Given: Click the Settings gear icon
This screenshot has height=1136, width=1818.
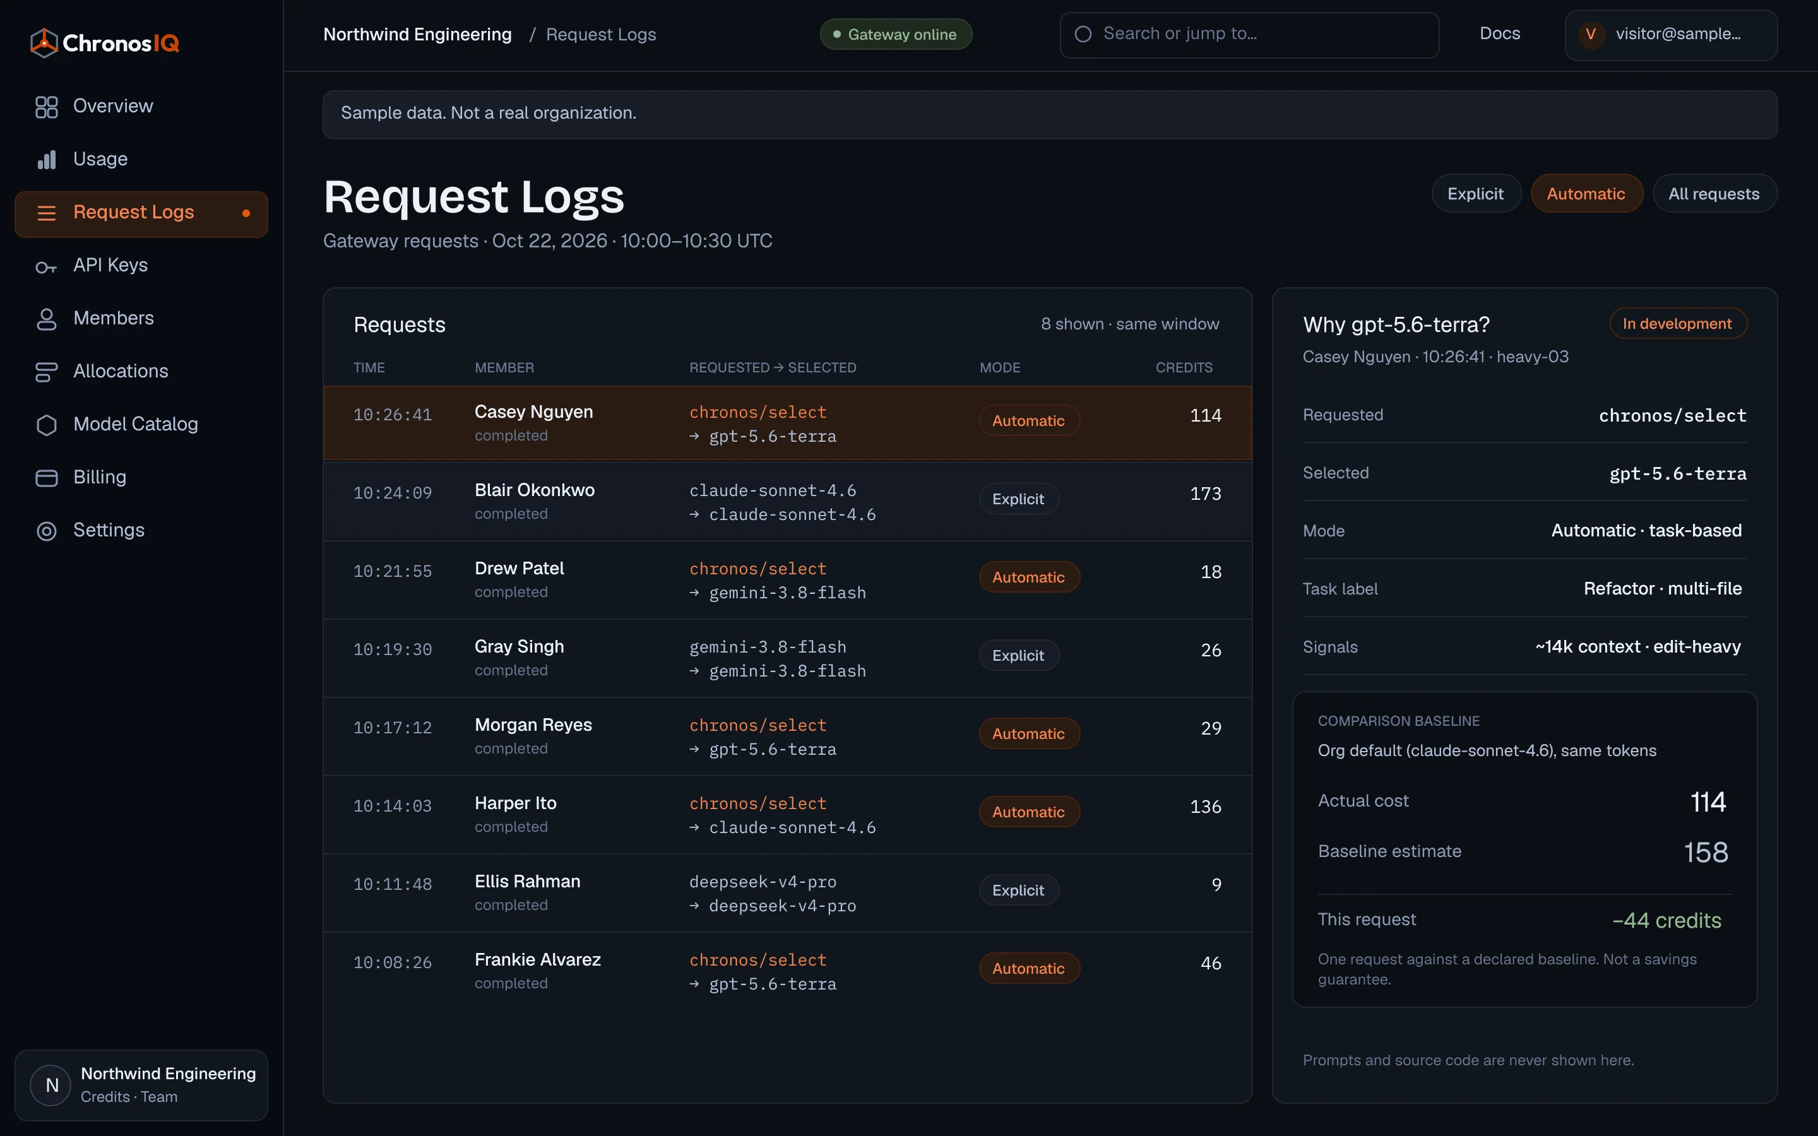Looking at the screenshot, I should coord(47,531).
